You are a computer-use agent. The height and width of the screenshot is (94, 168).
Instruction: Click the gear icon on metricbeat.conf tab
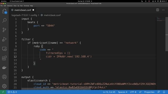click(x=12, y=10)
